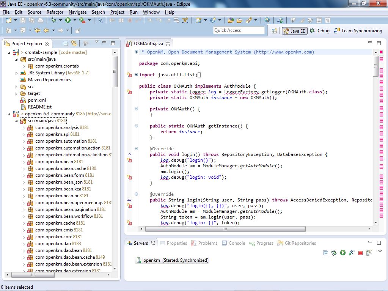Image resolution: width=388 pixels, height=291 pixels.
Task: Stop the server with the red square icon
Action: click(360, 253)
